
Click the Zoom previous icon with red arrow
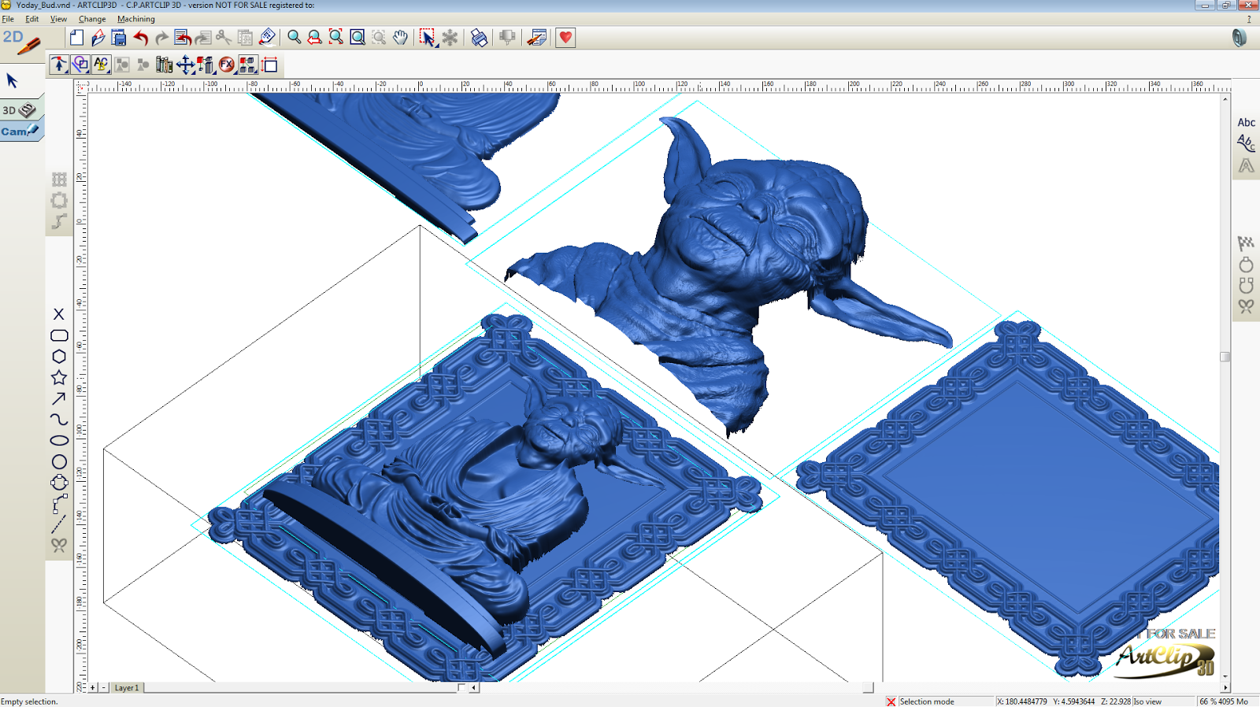[x=314, y=38]
